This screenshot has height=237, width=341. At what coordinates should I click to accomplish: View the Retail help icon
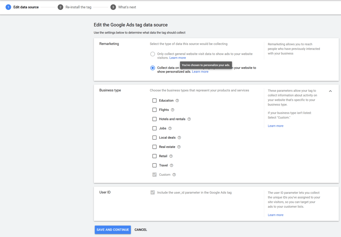171,156
